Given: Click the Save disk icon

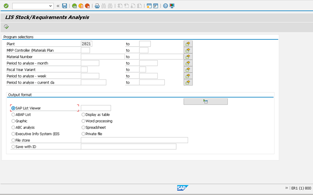Looking at the screenshot, I should (x=65, y=6).
